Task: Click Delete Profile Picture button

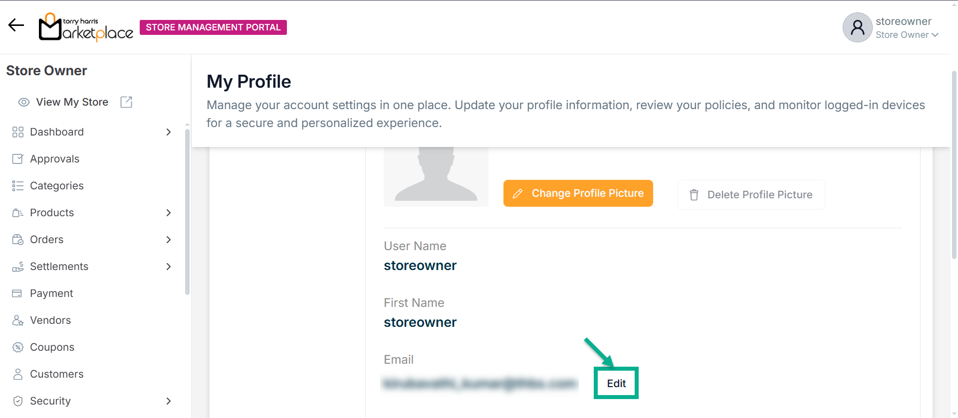Action: [750, 195]
